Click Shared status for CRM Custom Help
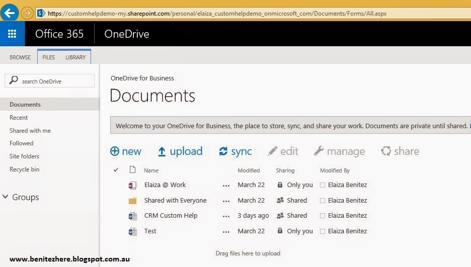 [x=297, y=215]
